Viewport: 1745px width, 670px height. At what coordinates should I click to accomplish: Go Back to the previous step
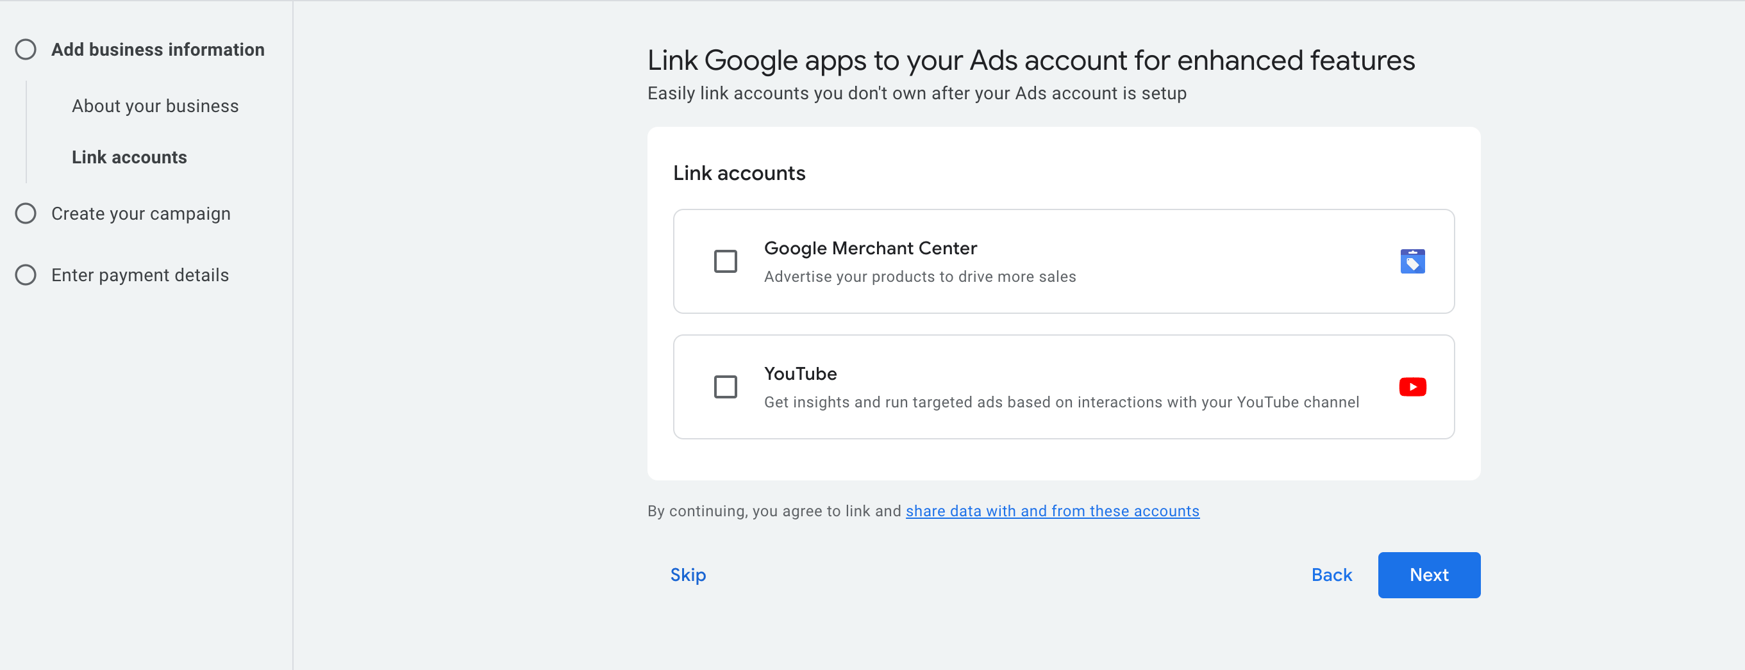[1331, 575]
